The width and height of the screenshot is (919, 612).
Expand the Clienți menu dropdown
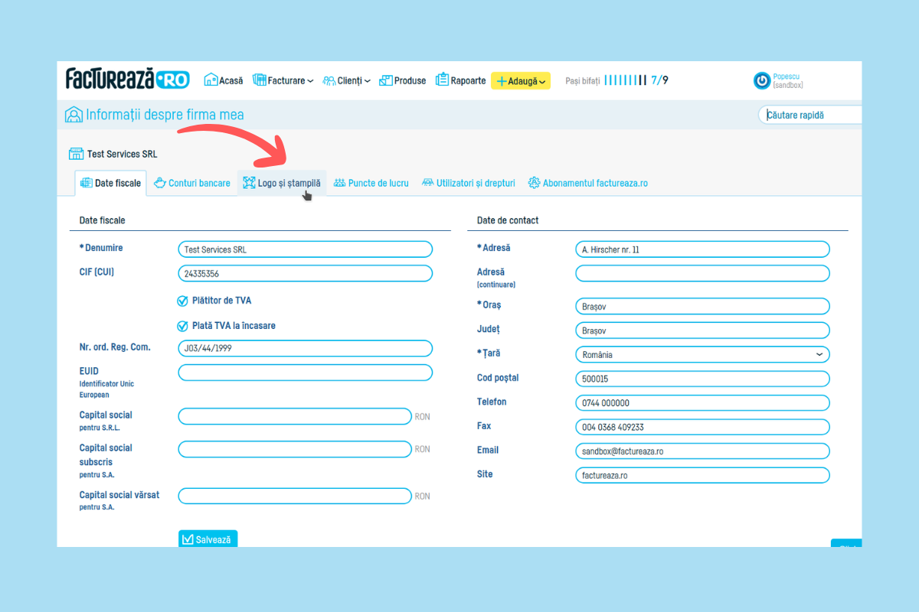[x=347, y=81]
